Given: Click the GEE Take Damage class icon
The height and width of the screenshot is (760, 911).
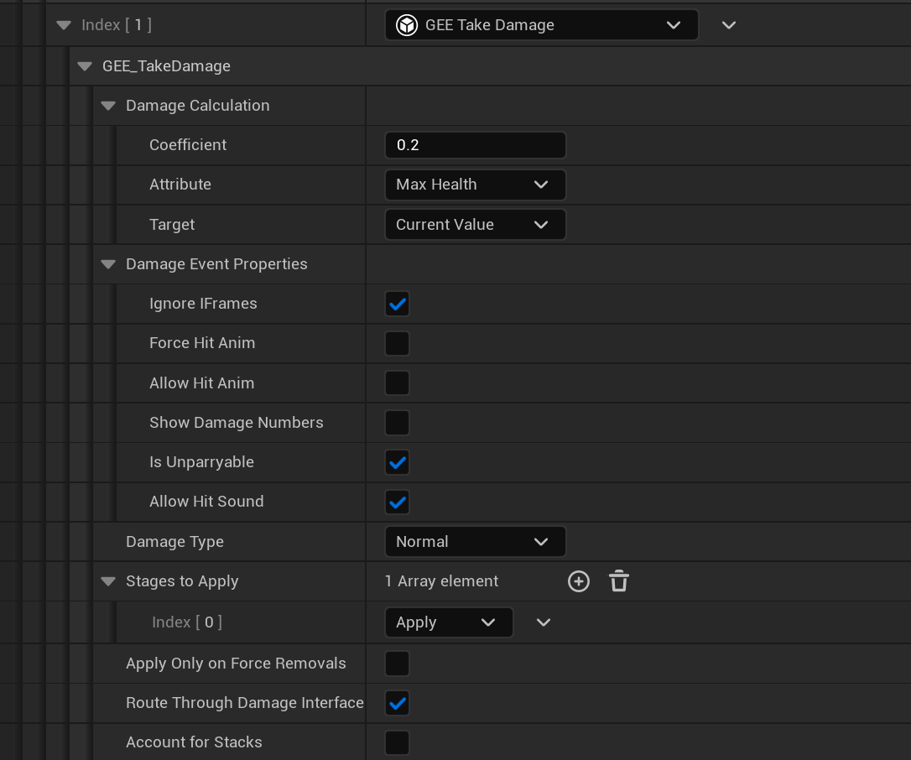Looking at the screenshot, I should 407,25.
